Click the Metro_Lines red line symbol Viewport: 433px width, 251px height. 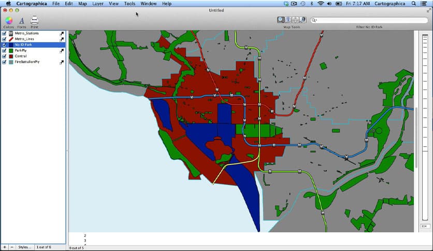[x=11, y=39]
